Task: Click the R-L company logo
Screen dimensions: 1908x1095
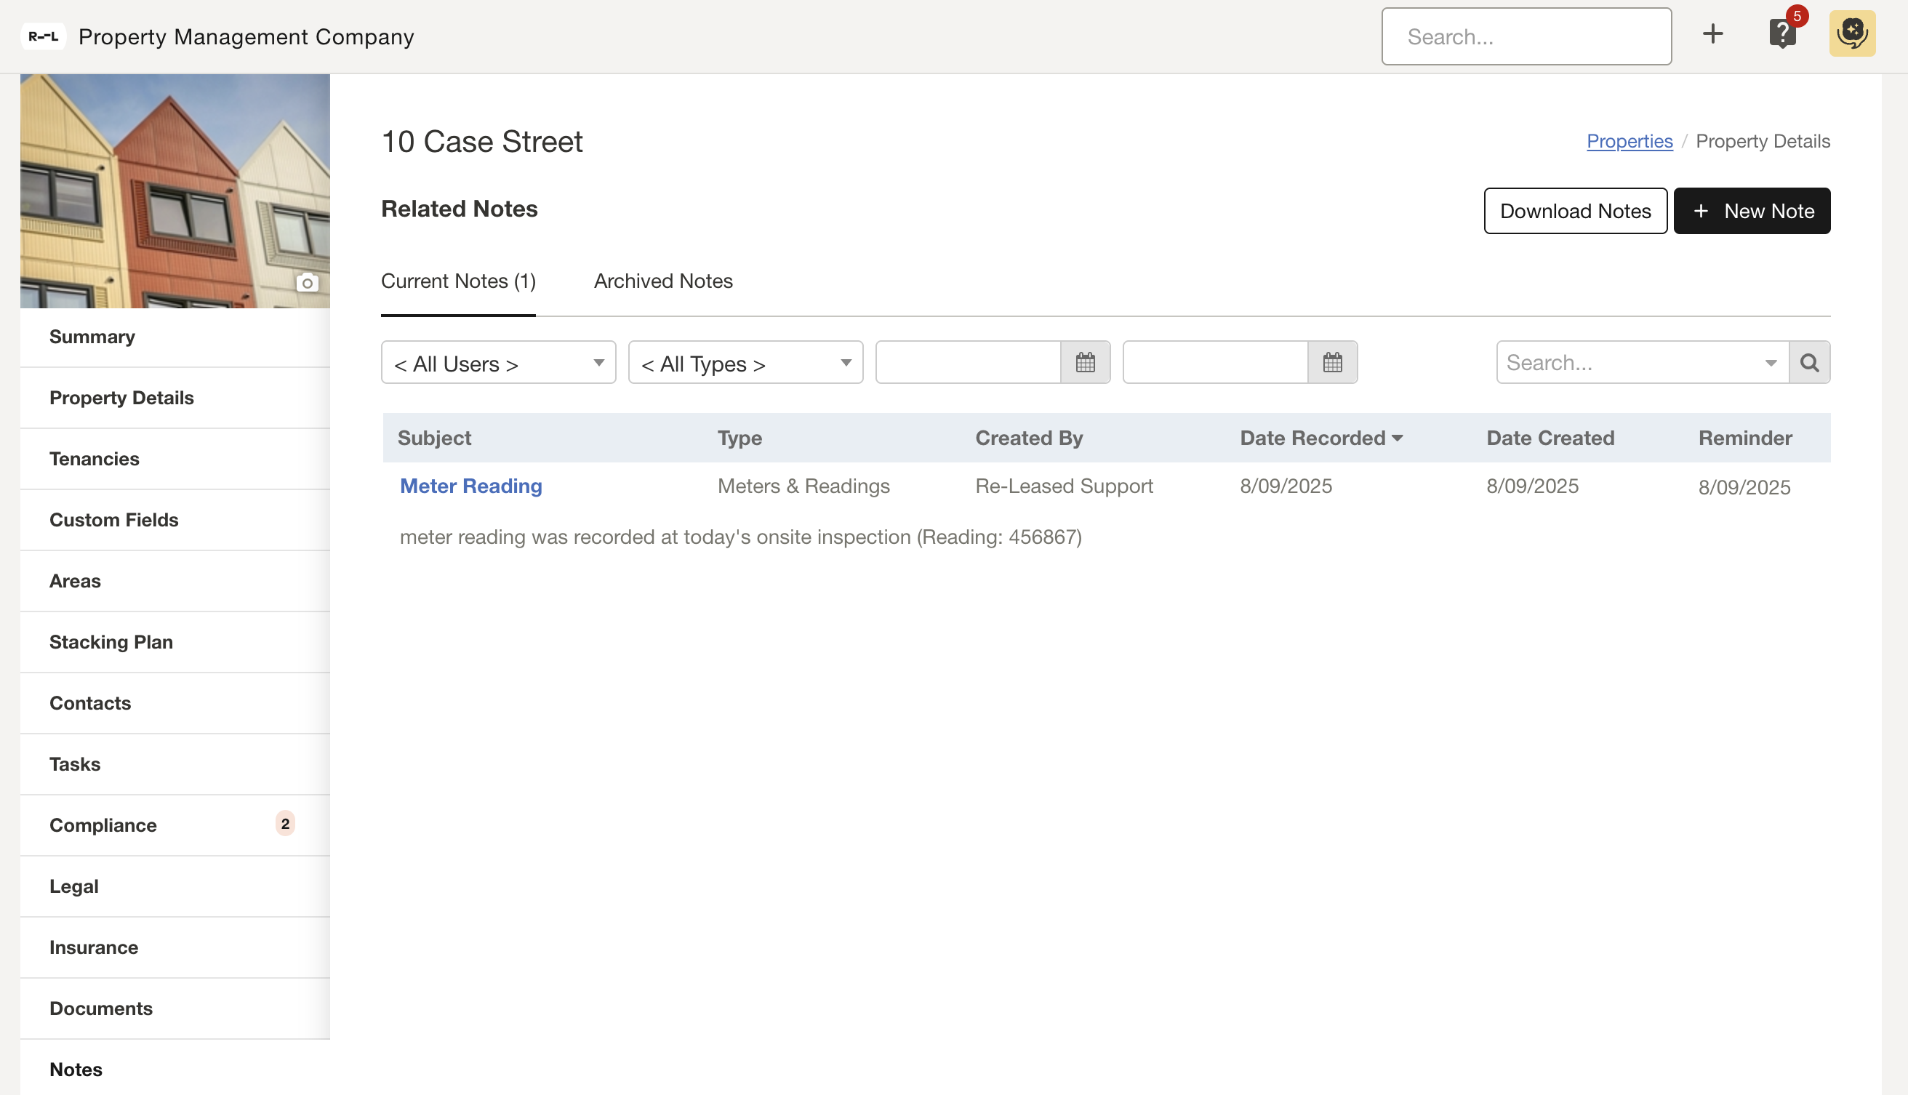Action: tap(43, 36)
